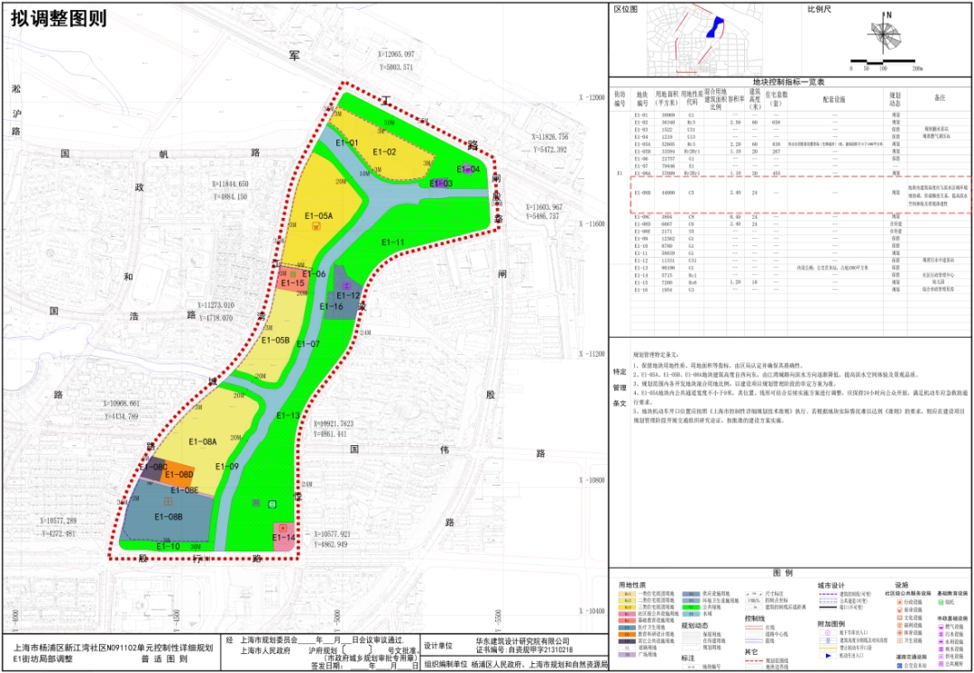Click parcel label E1-15 on the map
The image size is (974, 673).
292,283
